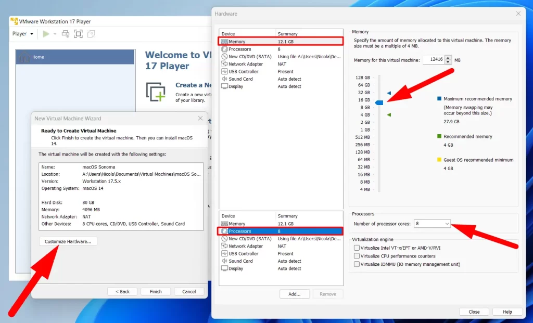Cancel the New Virtual Machine Wizard

(x=189, y=291)
